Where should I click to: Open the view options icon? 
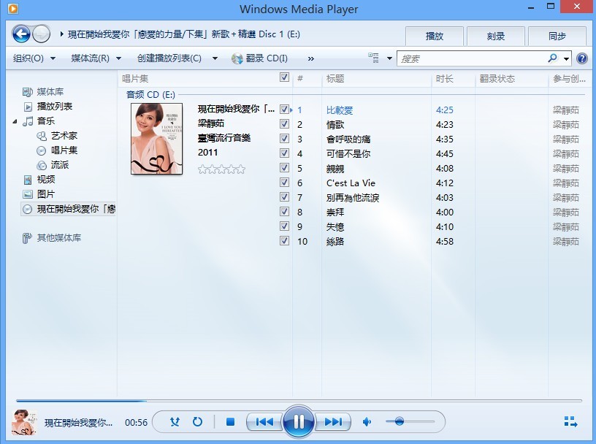(373, 58)
